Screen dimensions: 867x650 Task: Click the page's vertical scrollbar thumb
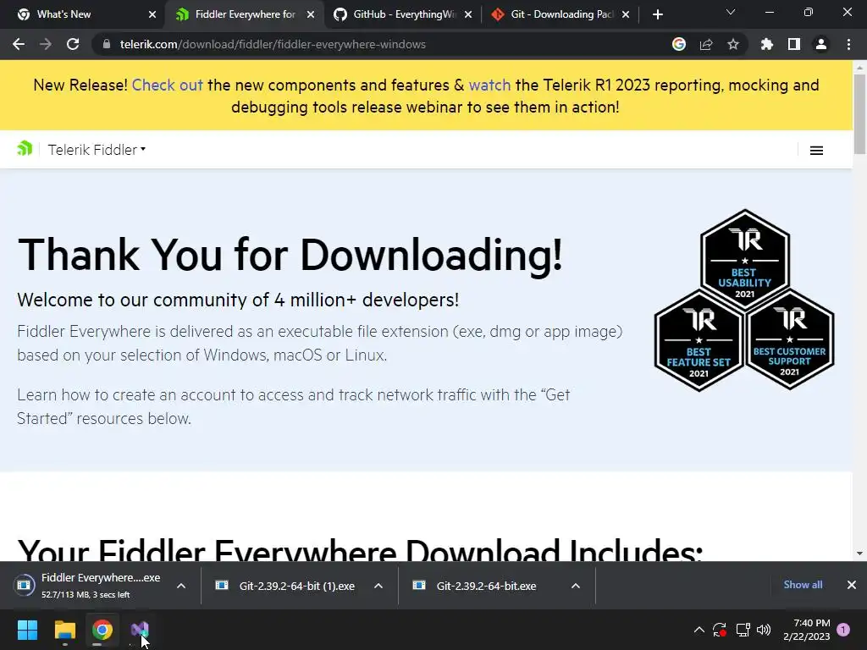[x=859, y=113]
